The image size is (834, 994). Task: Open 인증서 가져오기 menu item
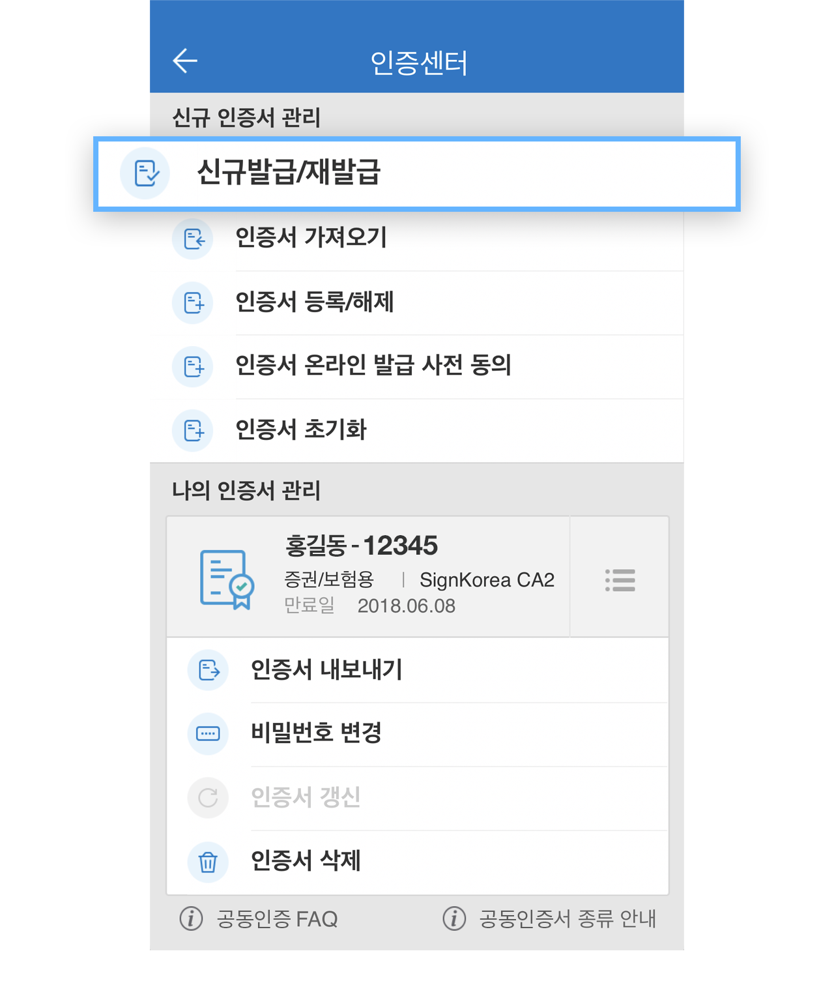pyautogui.click(x=417, y=239)
